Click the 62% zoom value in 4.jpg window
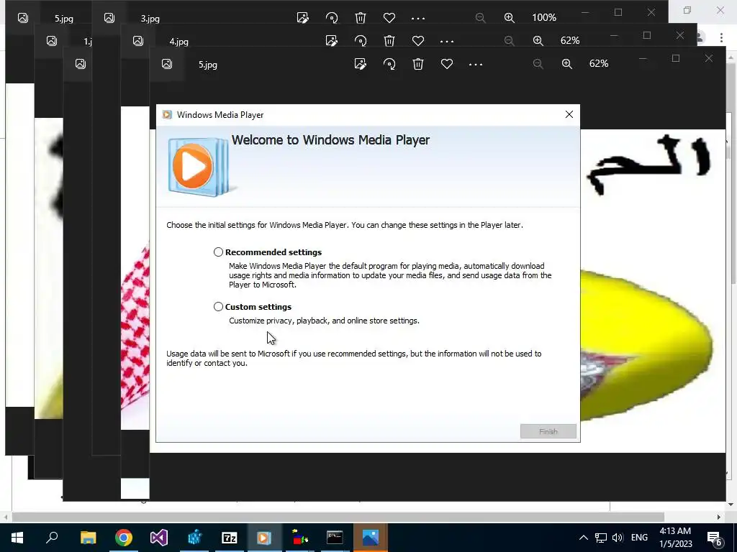 (570, 40)
